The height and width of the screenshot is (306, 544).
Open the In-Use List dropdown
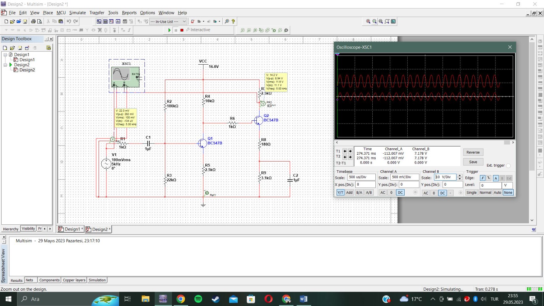184,21
